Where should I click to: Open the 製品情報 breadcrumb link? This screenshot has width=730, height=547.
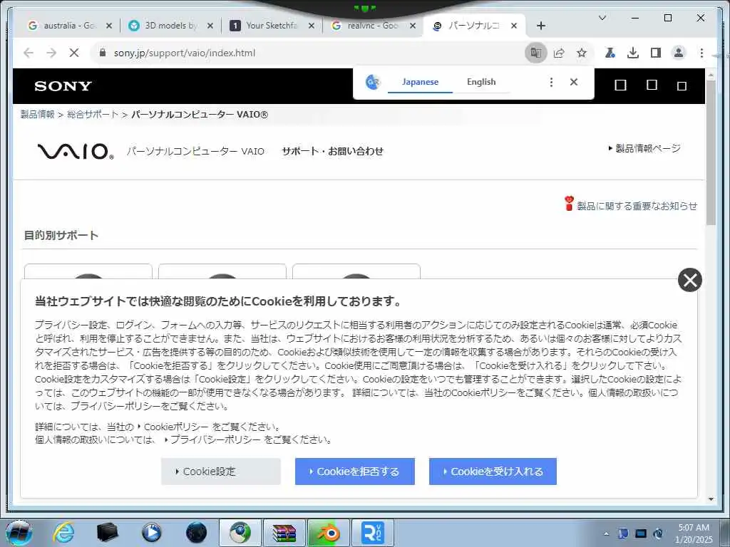pos(37,115)
